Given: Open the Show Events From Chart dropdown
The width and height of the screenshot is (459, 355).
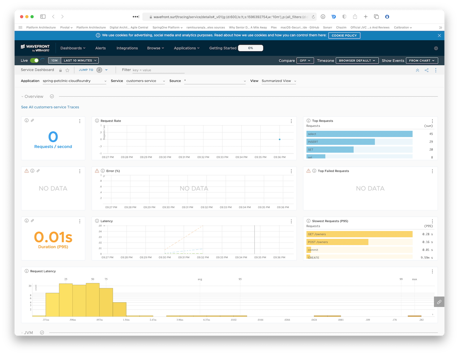Looking at the screenshot, I should point(422,61).
